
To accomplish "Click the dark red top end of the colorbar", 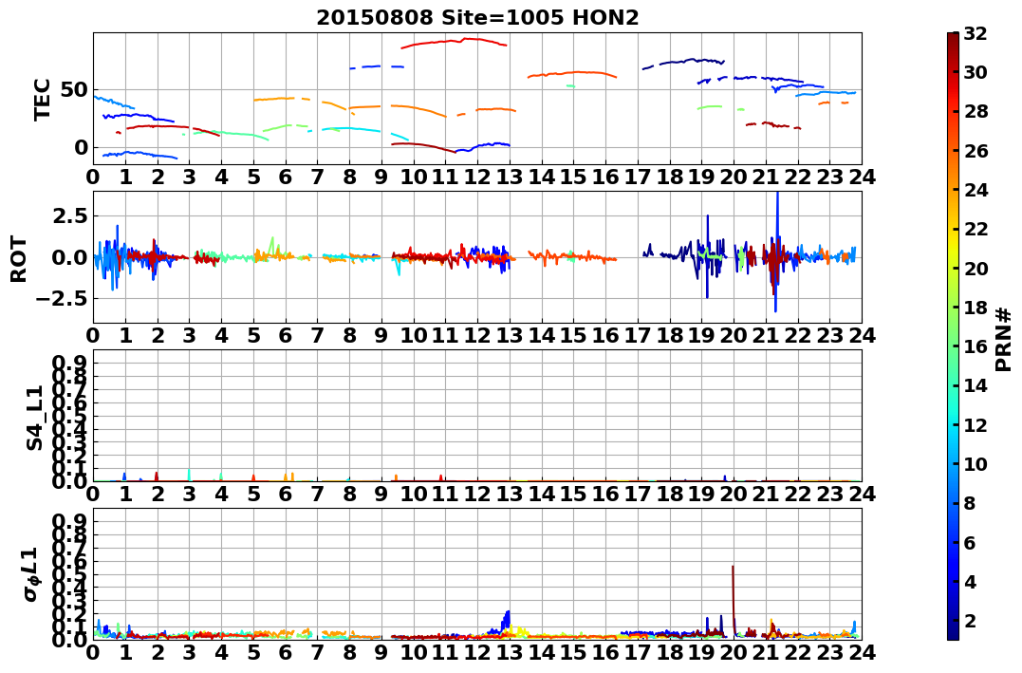I will (953, 39).
